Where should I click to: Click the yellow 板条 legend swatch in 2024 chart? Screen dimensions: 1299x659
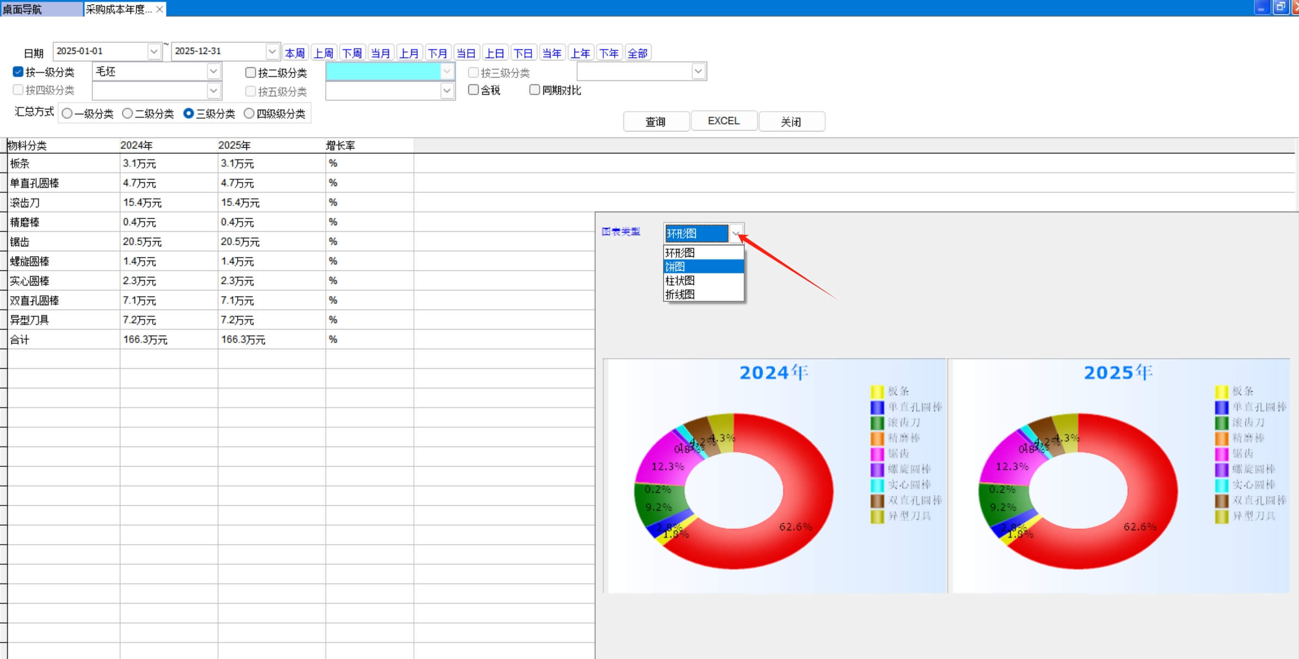coord(876,391)
